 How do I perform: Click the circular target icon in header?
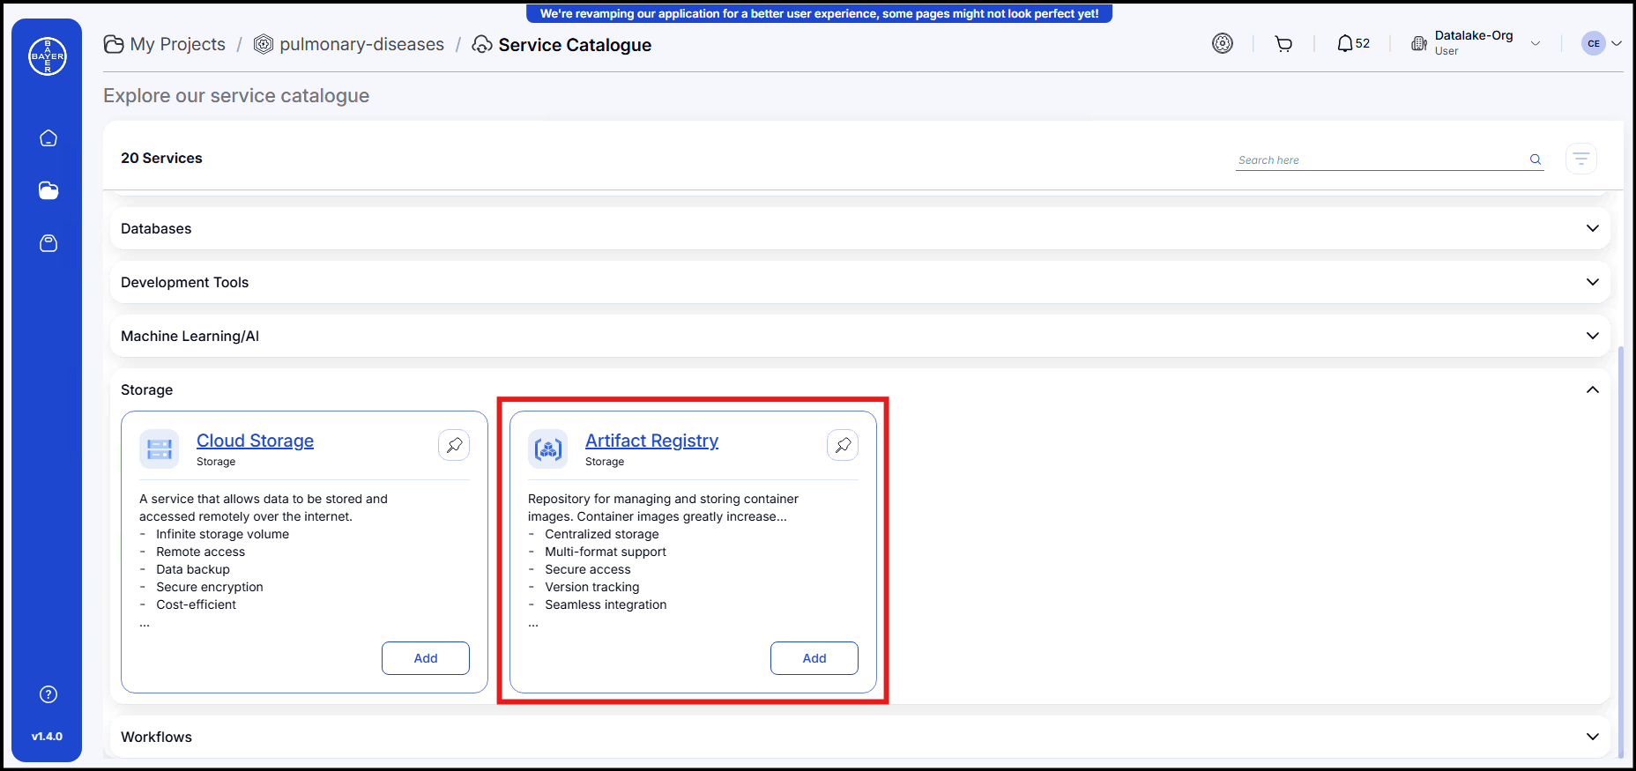(x=1223, y=43)
